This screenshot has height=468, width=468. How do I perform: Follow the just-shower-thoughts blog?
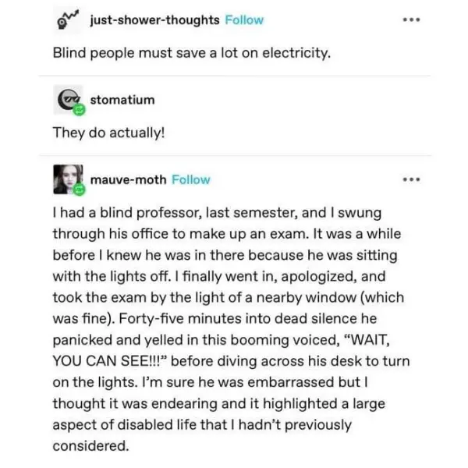click(x=243, y=20)
